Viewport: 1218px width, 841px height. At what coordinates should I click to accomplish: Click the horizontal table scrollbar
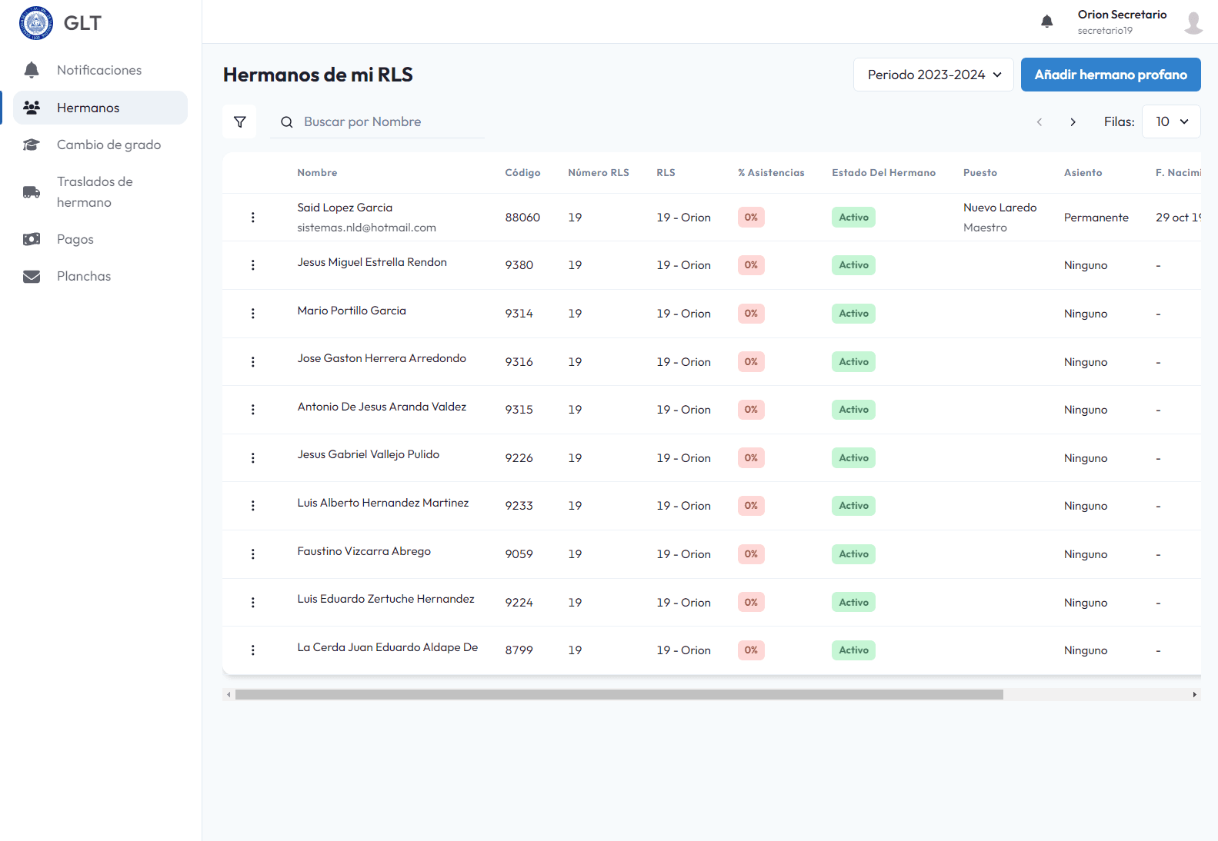619,694
